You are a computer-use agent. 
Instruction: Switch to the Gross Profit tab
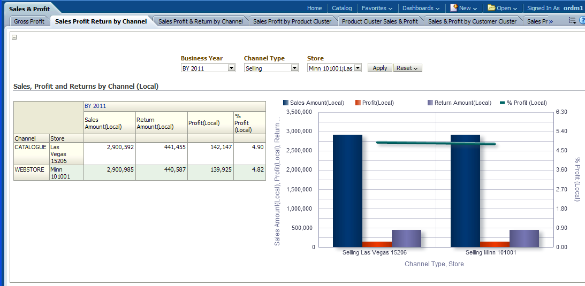[29, 21]
